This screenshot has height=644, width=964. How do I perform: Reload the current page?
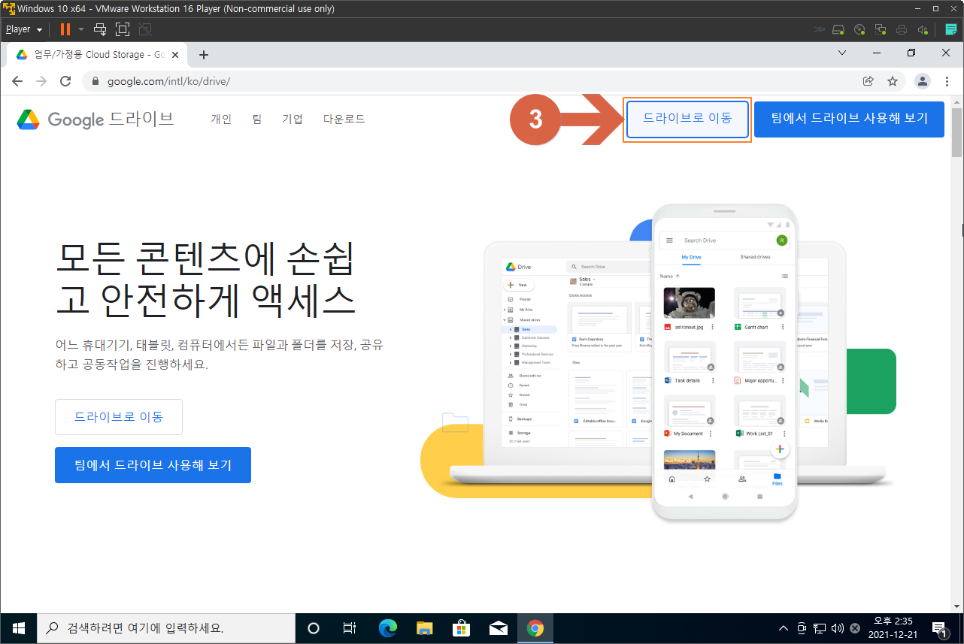[65, 81]
